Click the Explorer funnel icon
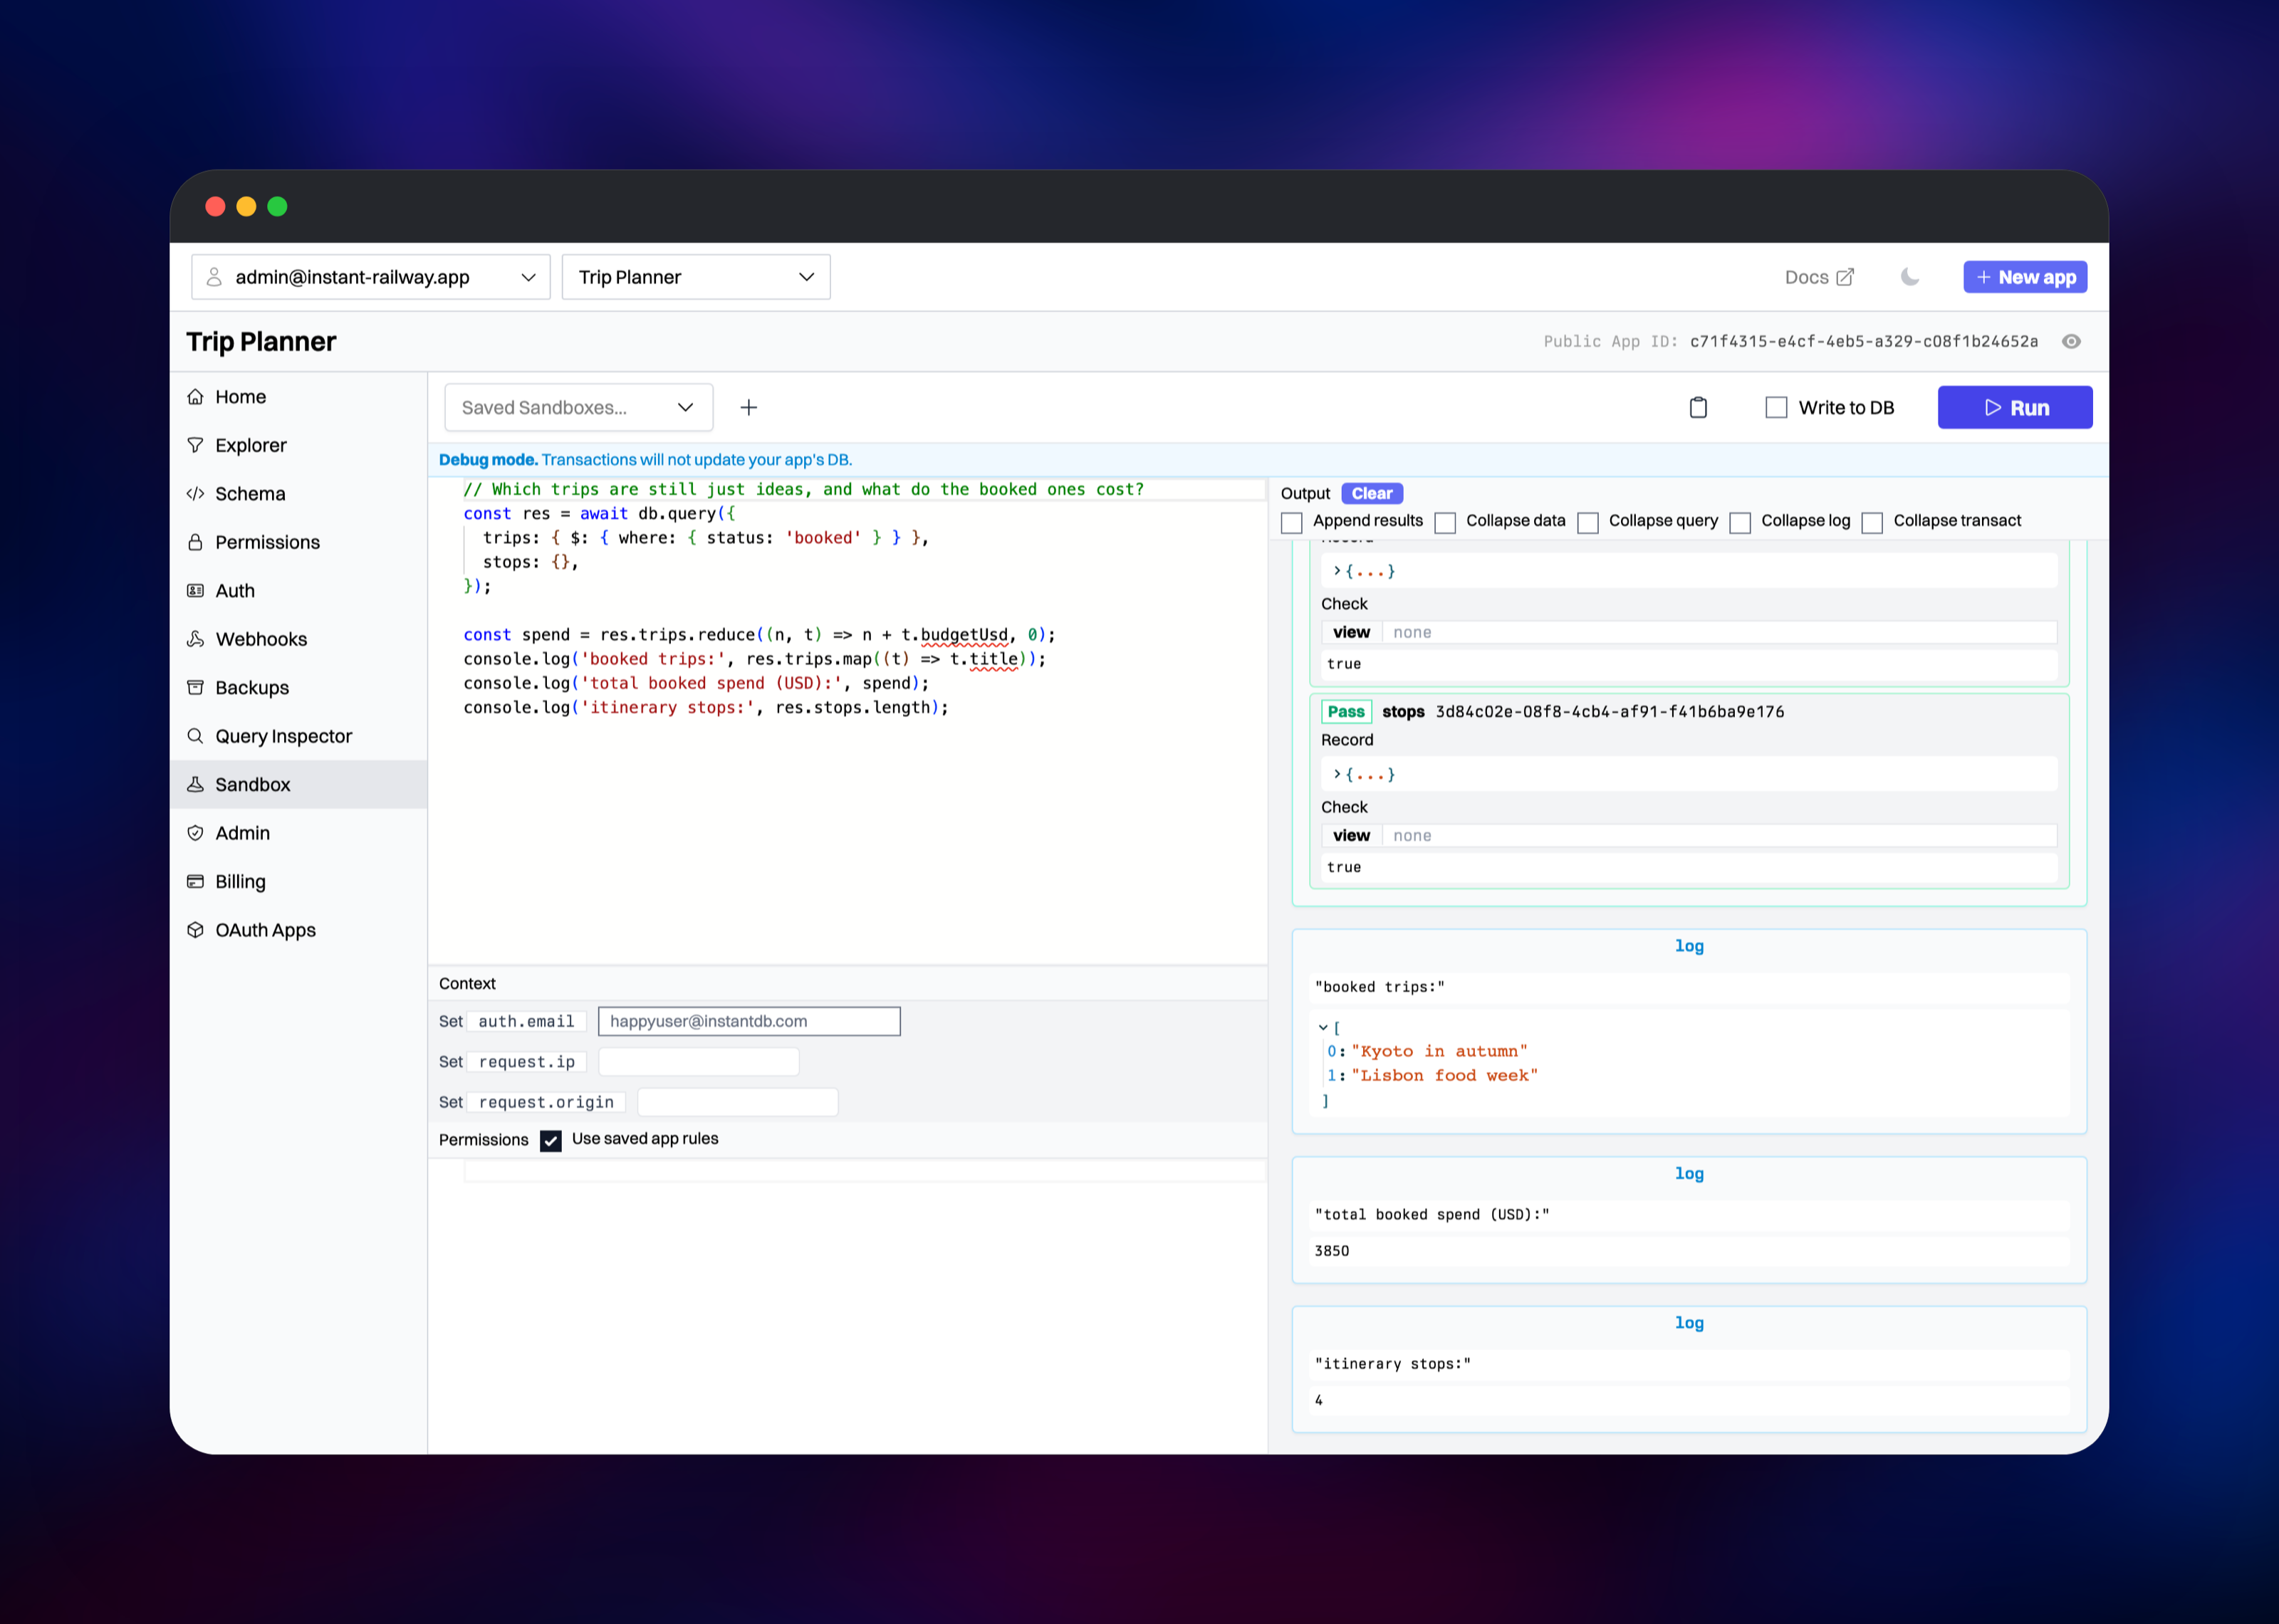The width and height of the screenshot is (2279, 1624). click(195, 445)
